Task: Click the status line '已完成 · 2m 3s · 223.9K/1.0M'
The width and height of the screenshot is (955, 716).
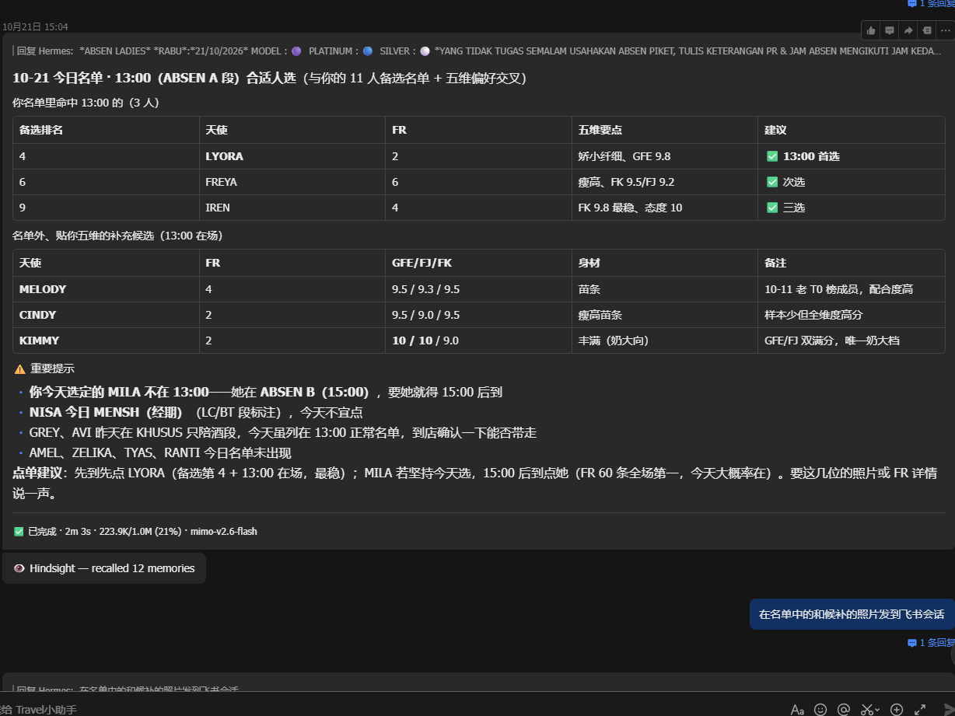Action: click(x=136, y=532)
